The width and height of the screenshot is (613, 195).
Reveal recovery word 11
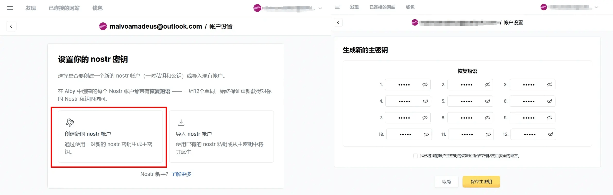point(488,134)
